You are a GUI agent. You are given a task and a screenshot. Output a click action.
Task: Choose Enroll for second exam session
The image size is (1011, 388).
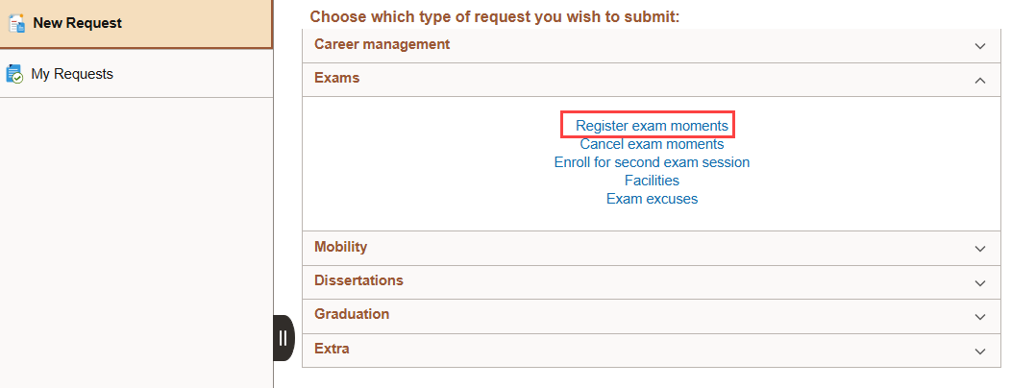click(x=652, y=162)
